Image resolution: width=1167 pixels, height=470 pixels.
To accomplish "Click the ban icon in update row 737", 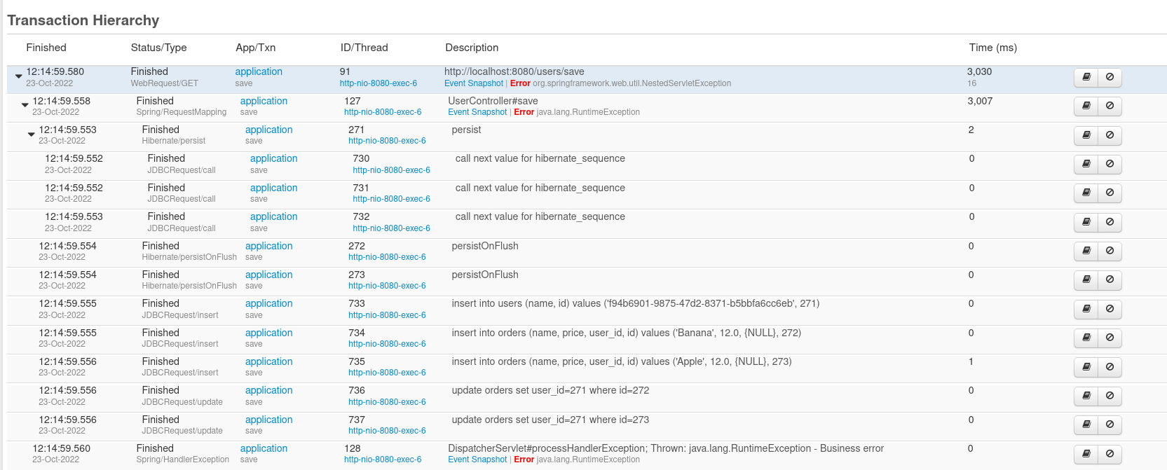I will [x=1110, y=424].
